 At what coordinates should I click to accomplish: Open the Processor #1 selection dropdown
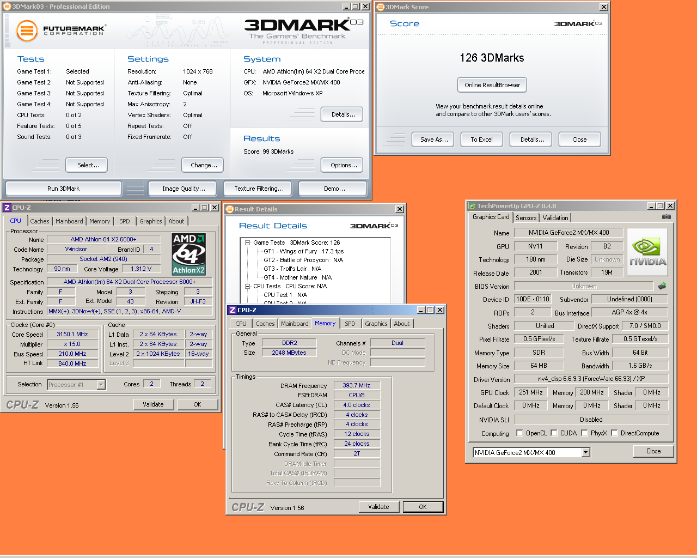pos(101,385)
